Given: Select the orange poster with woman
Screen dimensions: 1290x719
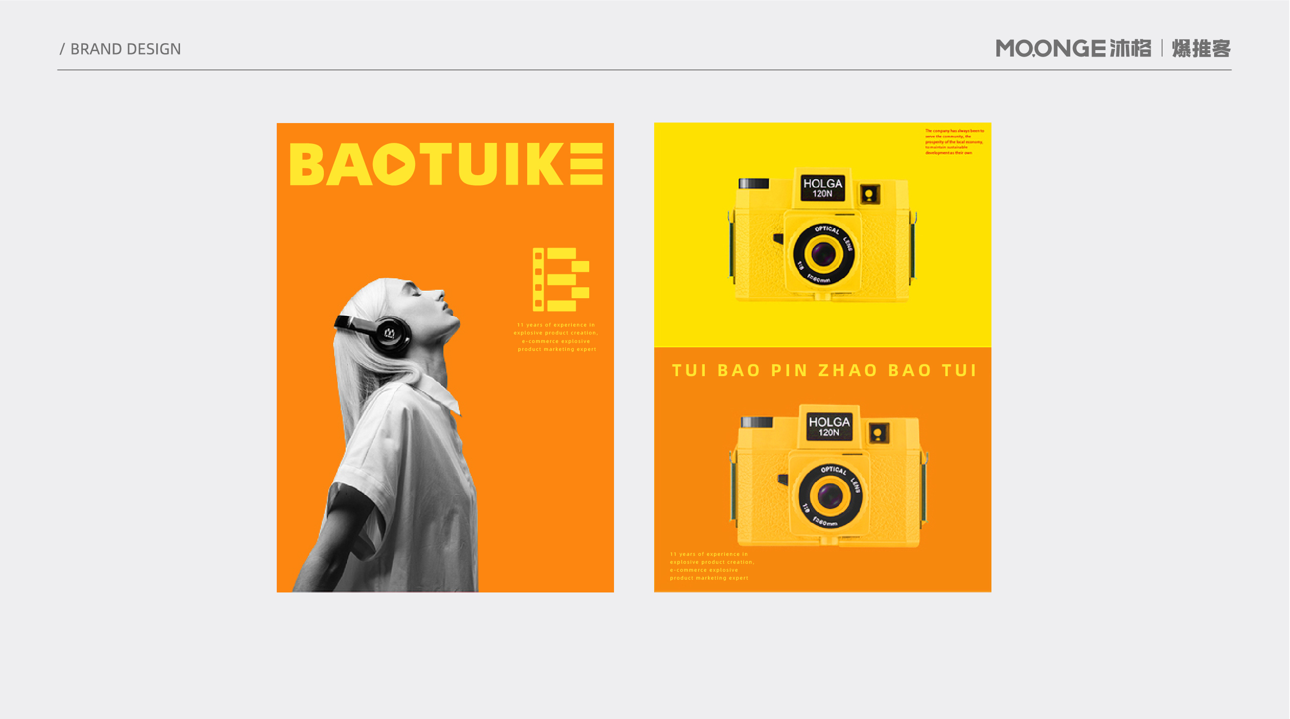Looking at the screenshot, I should click(445, 357).
